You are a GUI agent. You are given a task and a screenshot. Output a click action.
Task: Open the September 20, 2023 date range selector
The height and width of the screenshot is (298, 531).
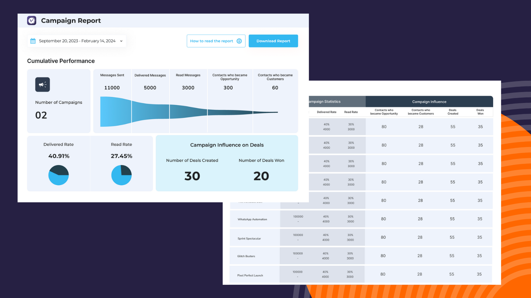(x=77, y=41)
